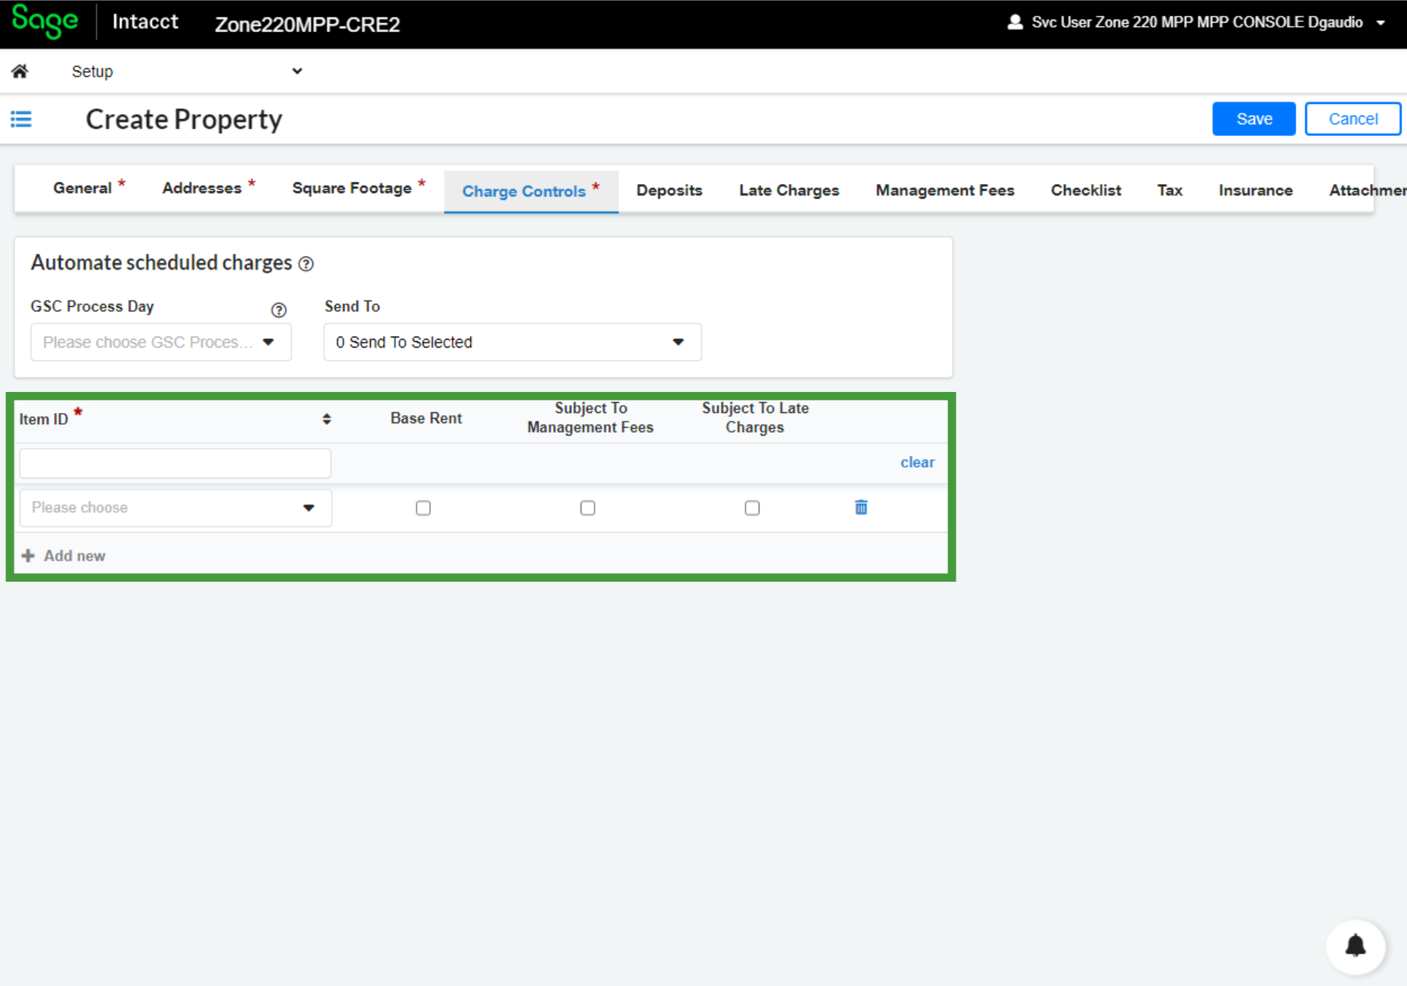Sort by Item ID using the sort arrows
The height and width of the screenshot is (986, 1407).
326,419
